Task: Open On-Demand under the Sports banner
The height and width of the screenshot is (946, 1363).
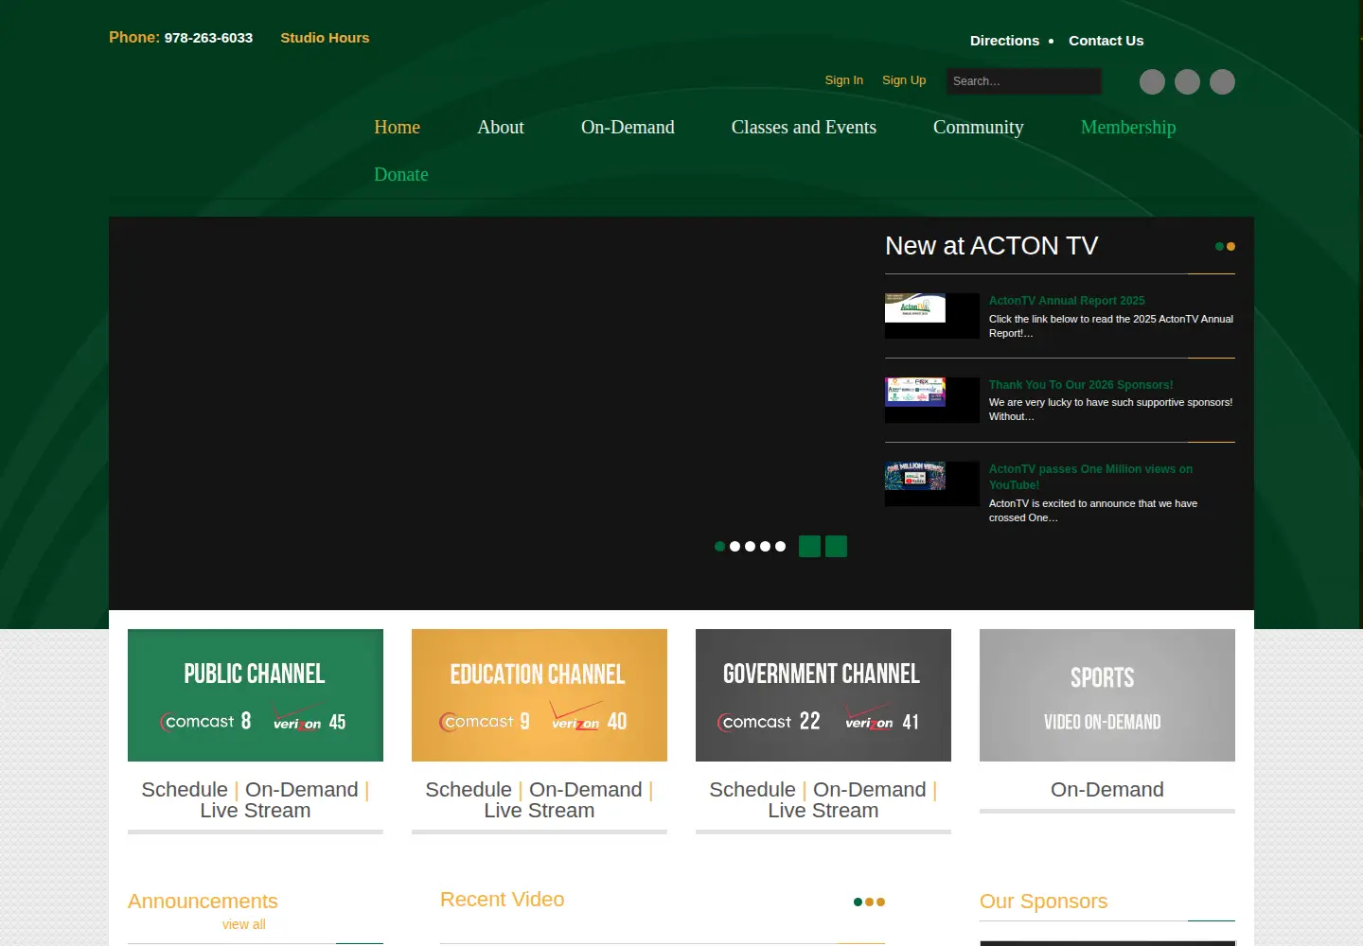Action: point(1107,790)
